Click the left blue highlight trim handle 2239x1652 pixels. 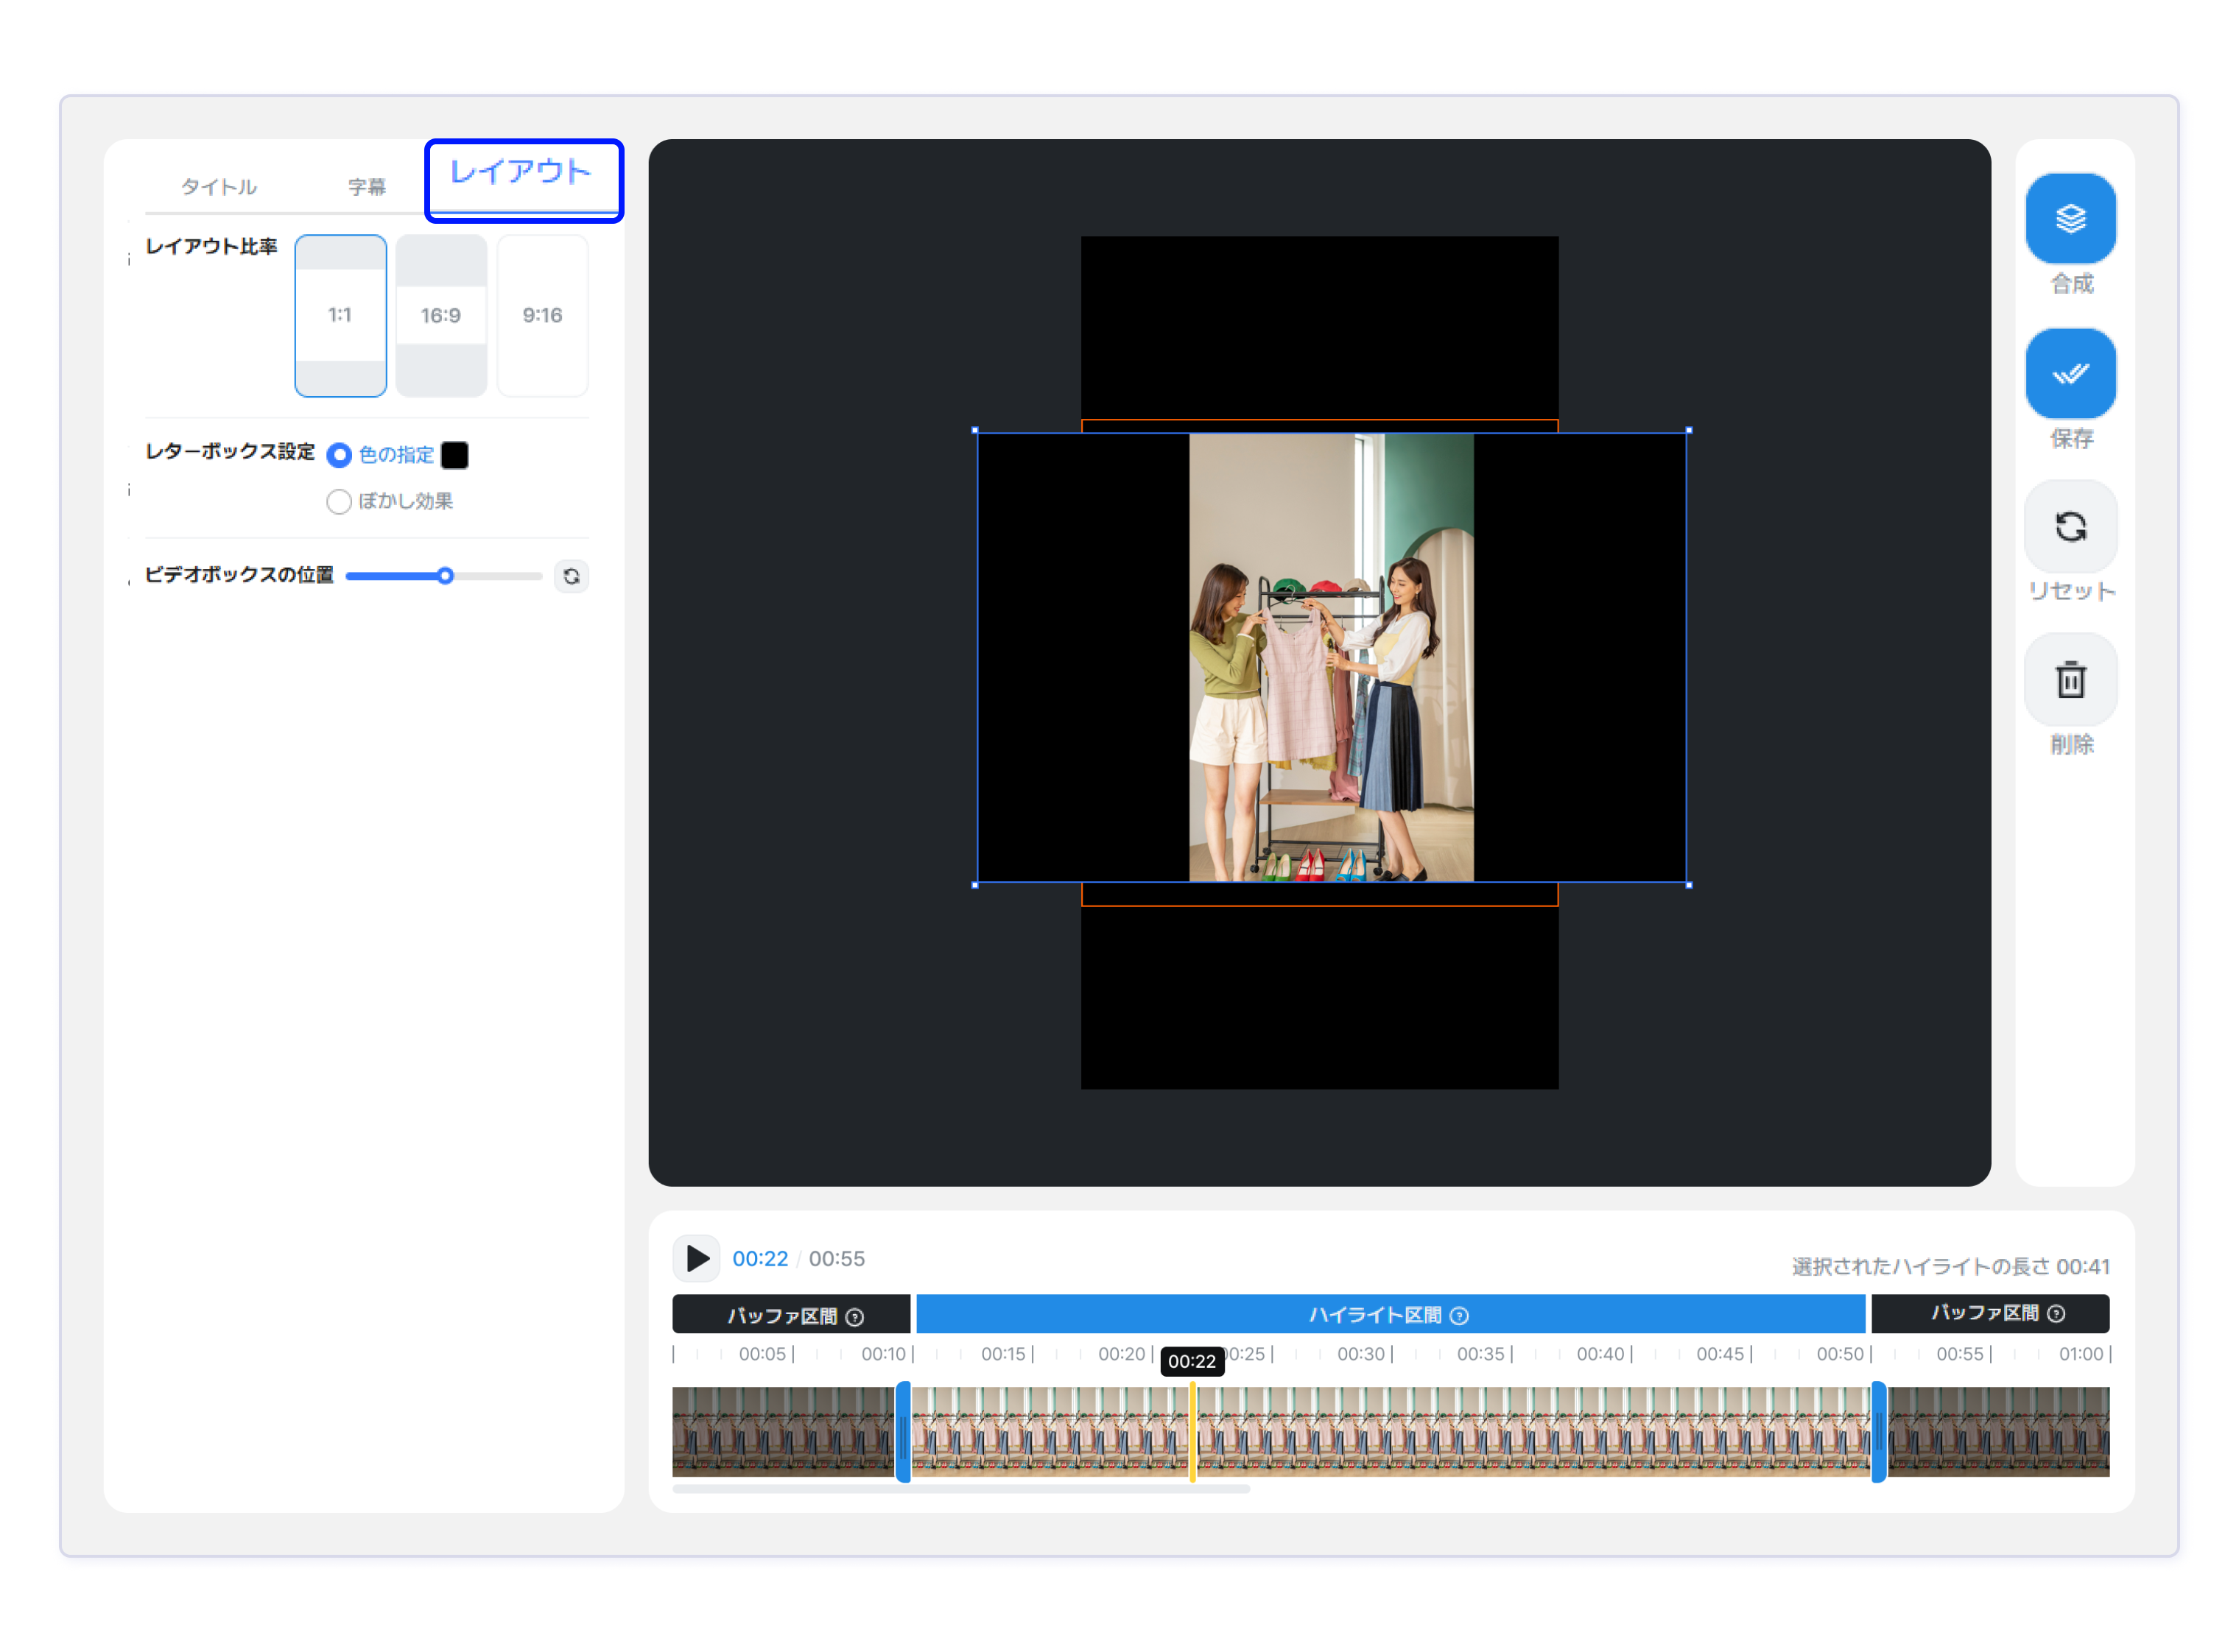(902, 1432)
